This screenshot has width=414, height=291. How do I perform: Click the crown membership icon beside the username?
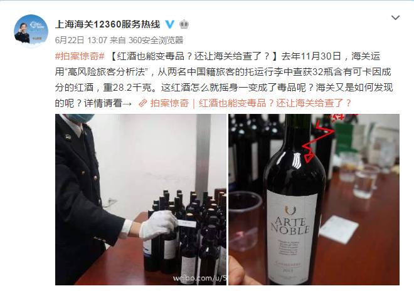(x=184, y=24)
